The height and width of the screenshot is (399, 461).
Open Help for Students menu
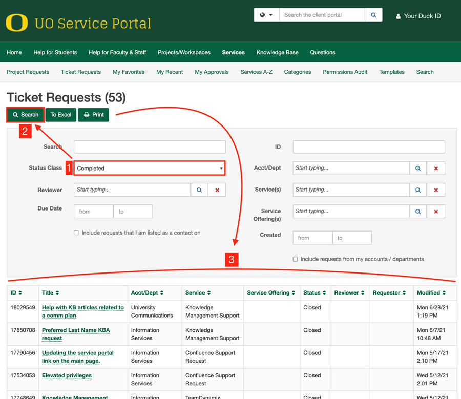click(55, 52)
